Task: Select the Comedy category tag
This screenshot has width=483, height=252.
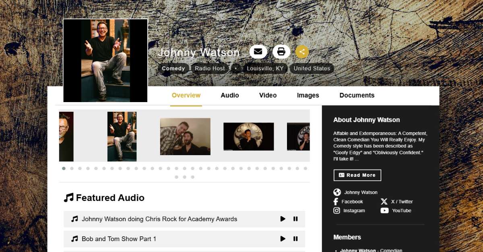Action: pos(173,68)
